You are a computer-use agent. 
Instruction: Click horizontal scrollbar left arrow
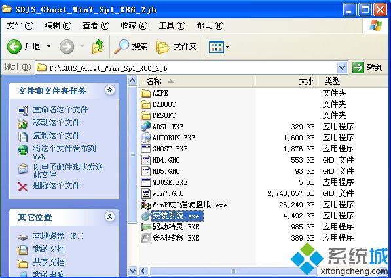point(143,271)
